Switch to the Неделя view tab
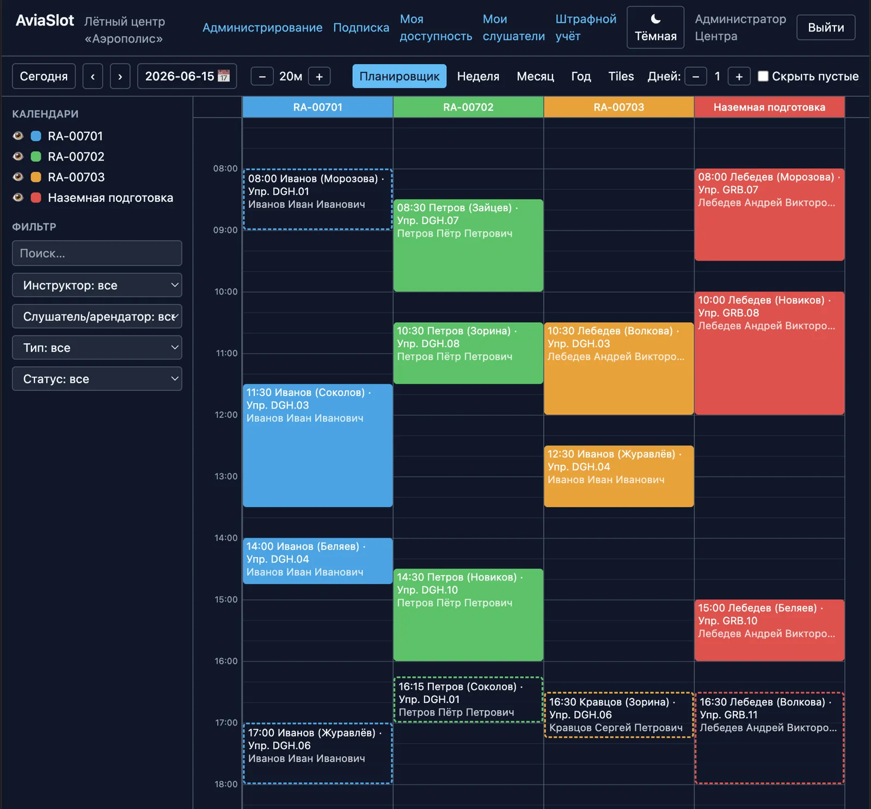871x809 pixels. point(478,76)
